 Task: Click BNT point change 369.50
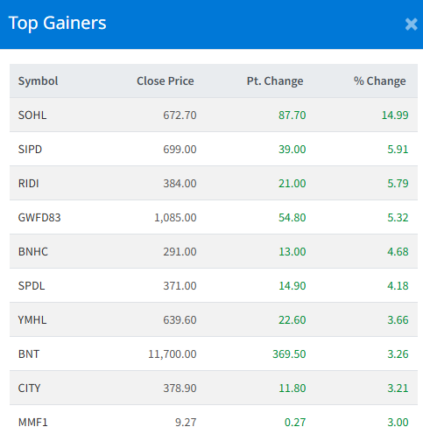(x=289, y=354)
